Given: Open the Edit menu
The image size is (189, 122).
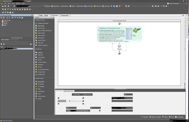Looking at the screenshot, I should point(5,4).
